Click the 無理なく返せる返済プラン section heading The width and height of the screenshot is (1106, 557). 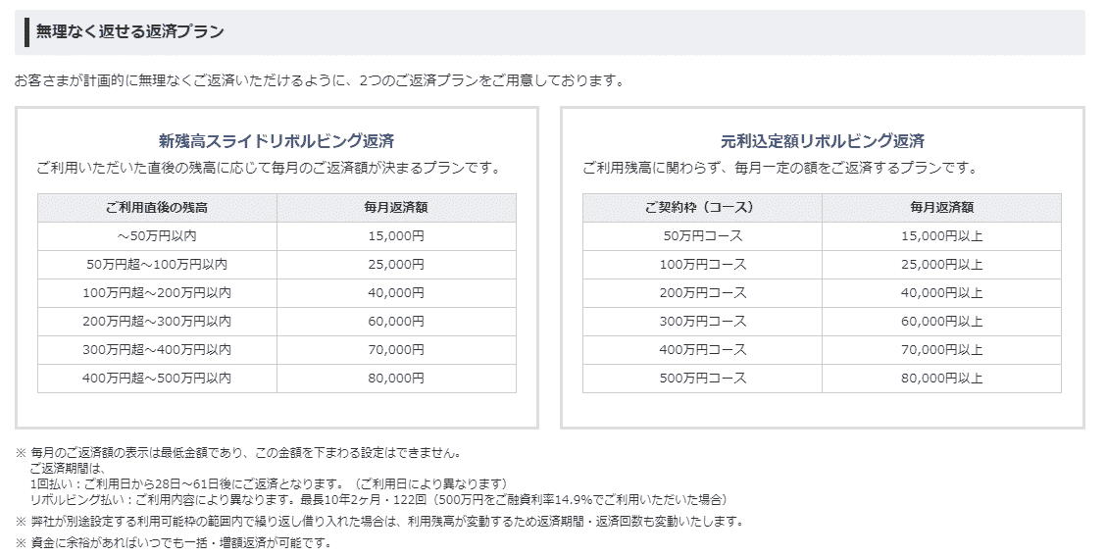(129, 31)
